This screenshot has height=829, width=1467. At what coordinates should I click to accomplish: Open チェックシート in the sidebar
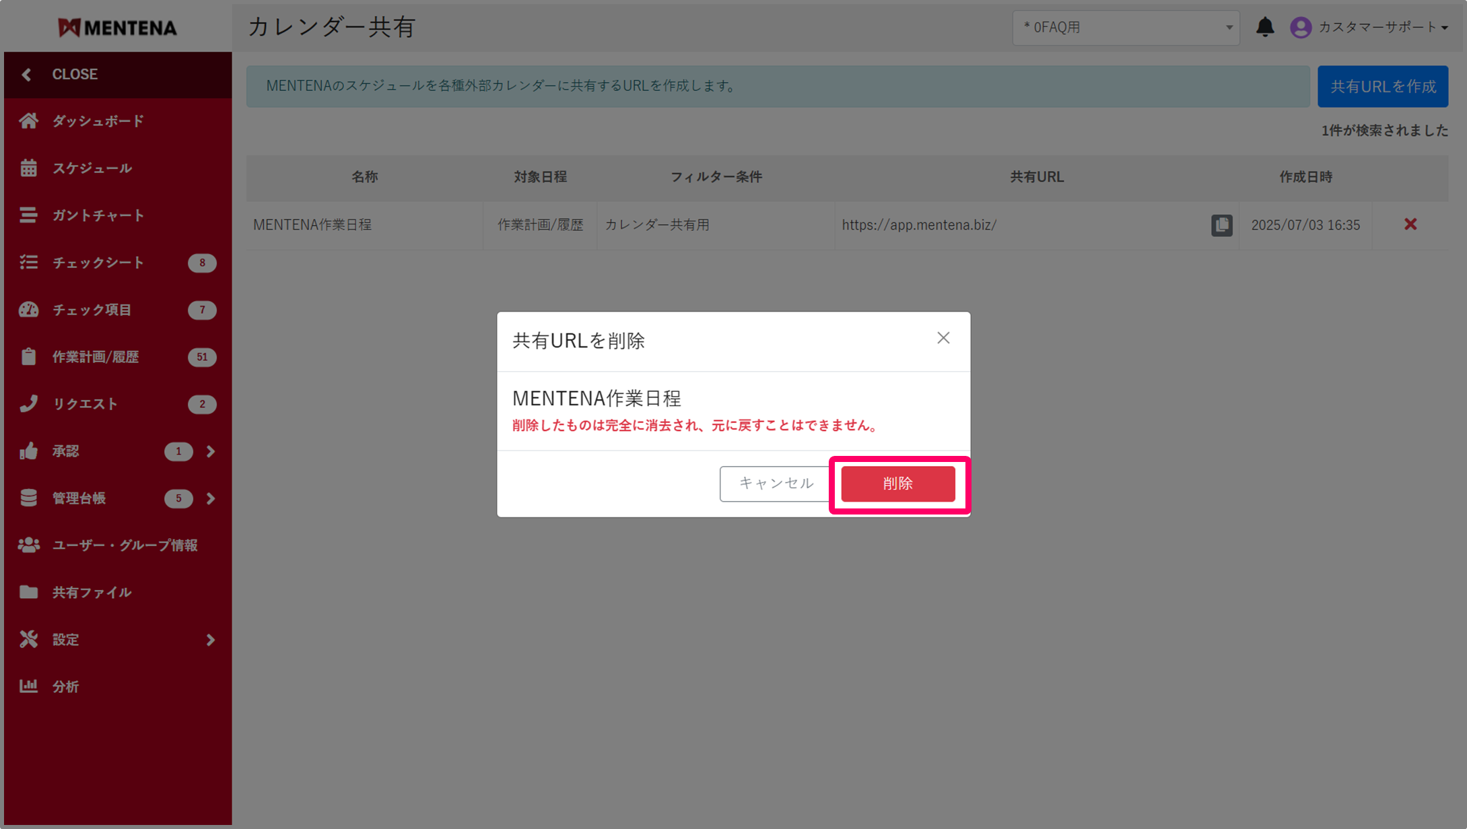tap(98, 263)
